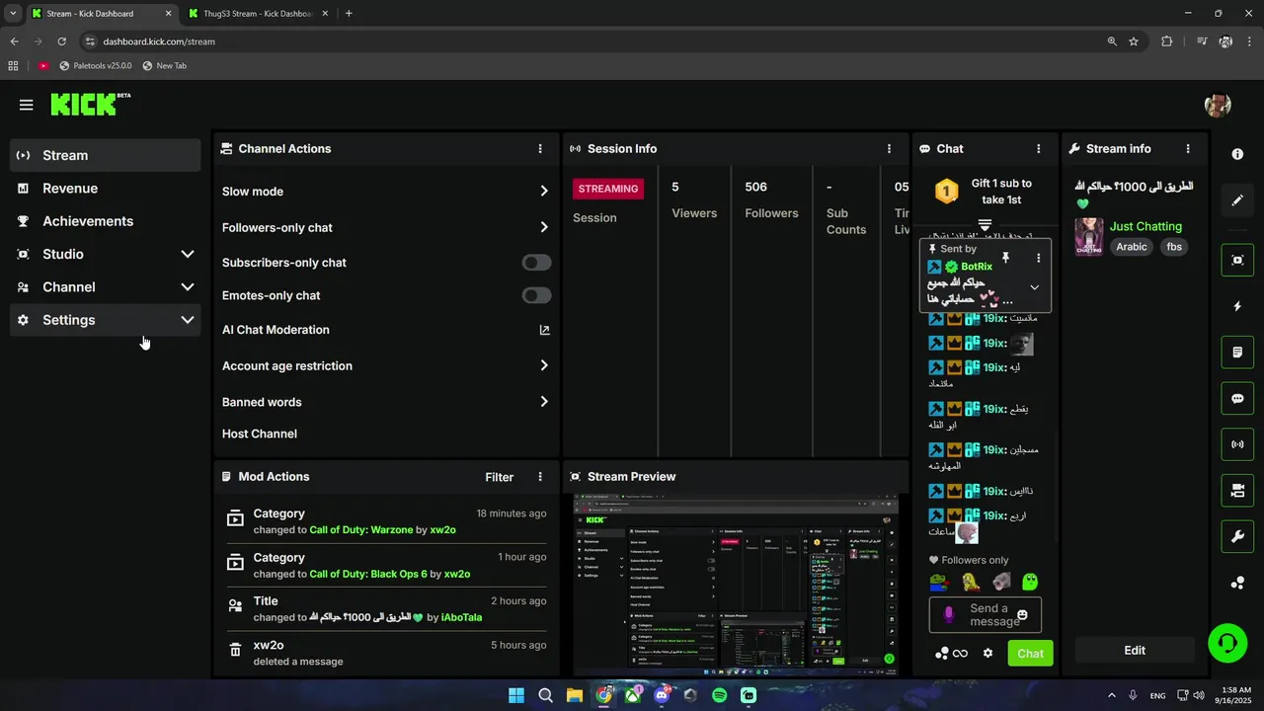Click the chat bubble icon in right rail
The image size is (1264, 711).
(x=1237, y=398)
